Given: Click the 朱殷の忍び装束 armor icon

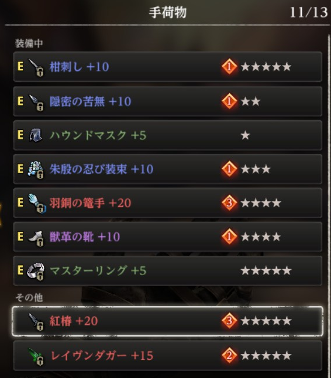Looking at the screenshot, I should (x=36, y=170).
